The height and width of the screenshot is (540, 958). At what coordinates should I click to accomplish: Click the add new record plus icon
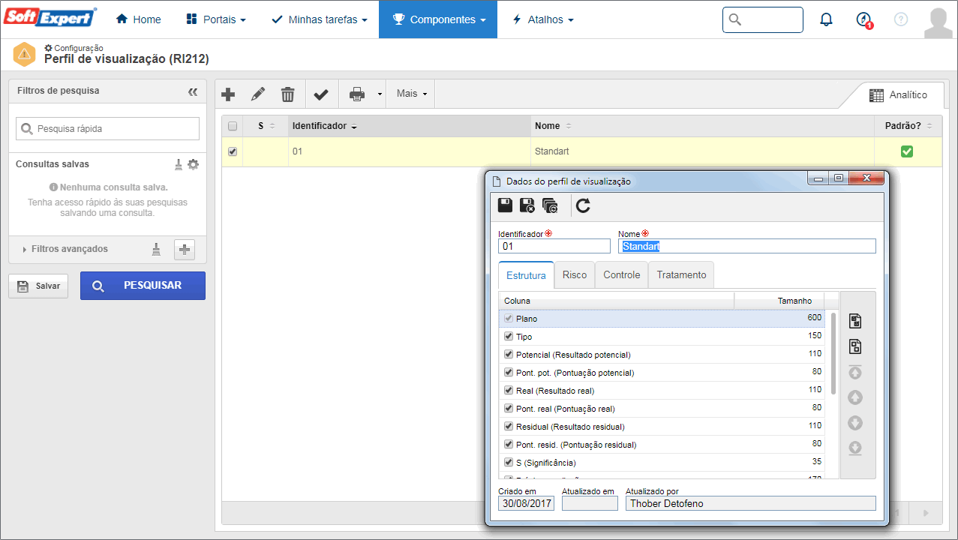click(228, 94)
